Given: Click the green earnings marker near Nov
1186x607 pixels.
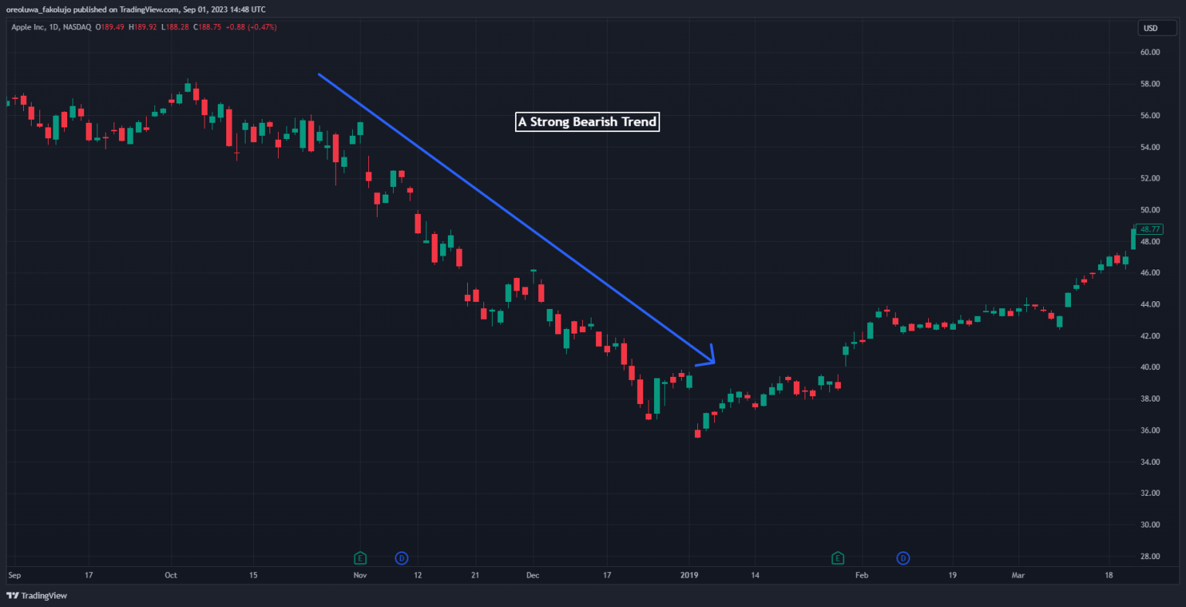Looking at the screenshot, I should 360,558.
